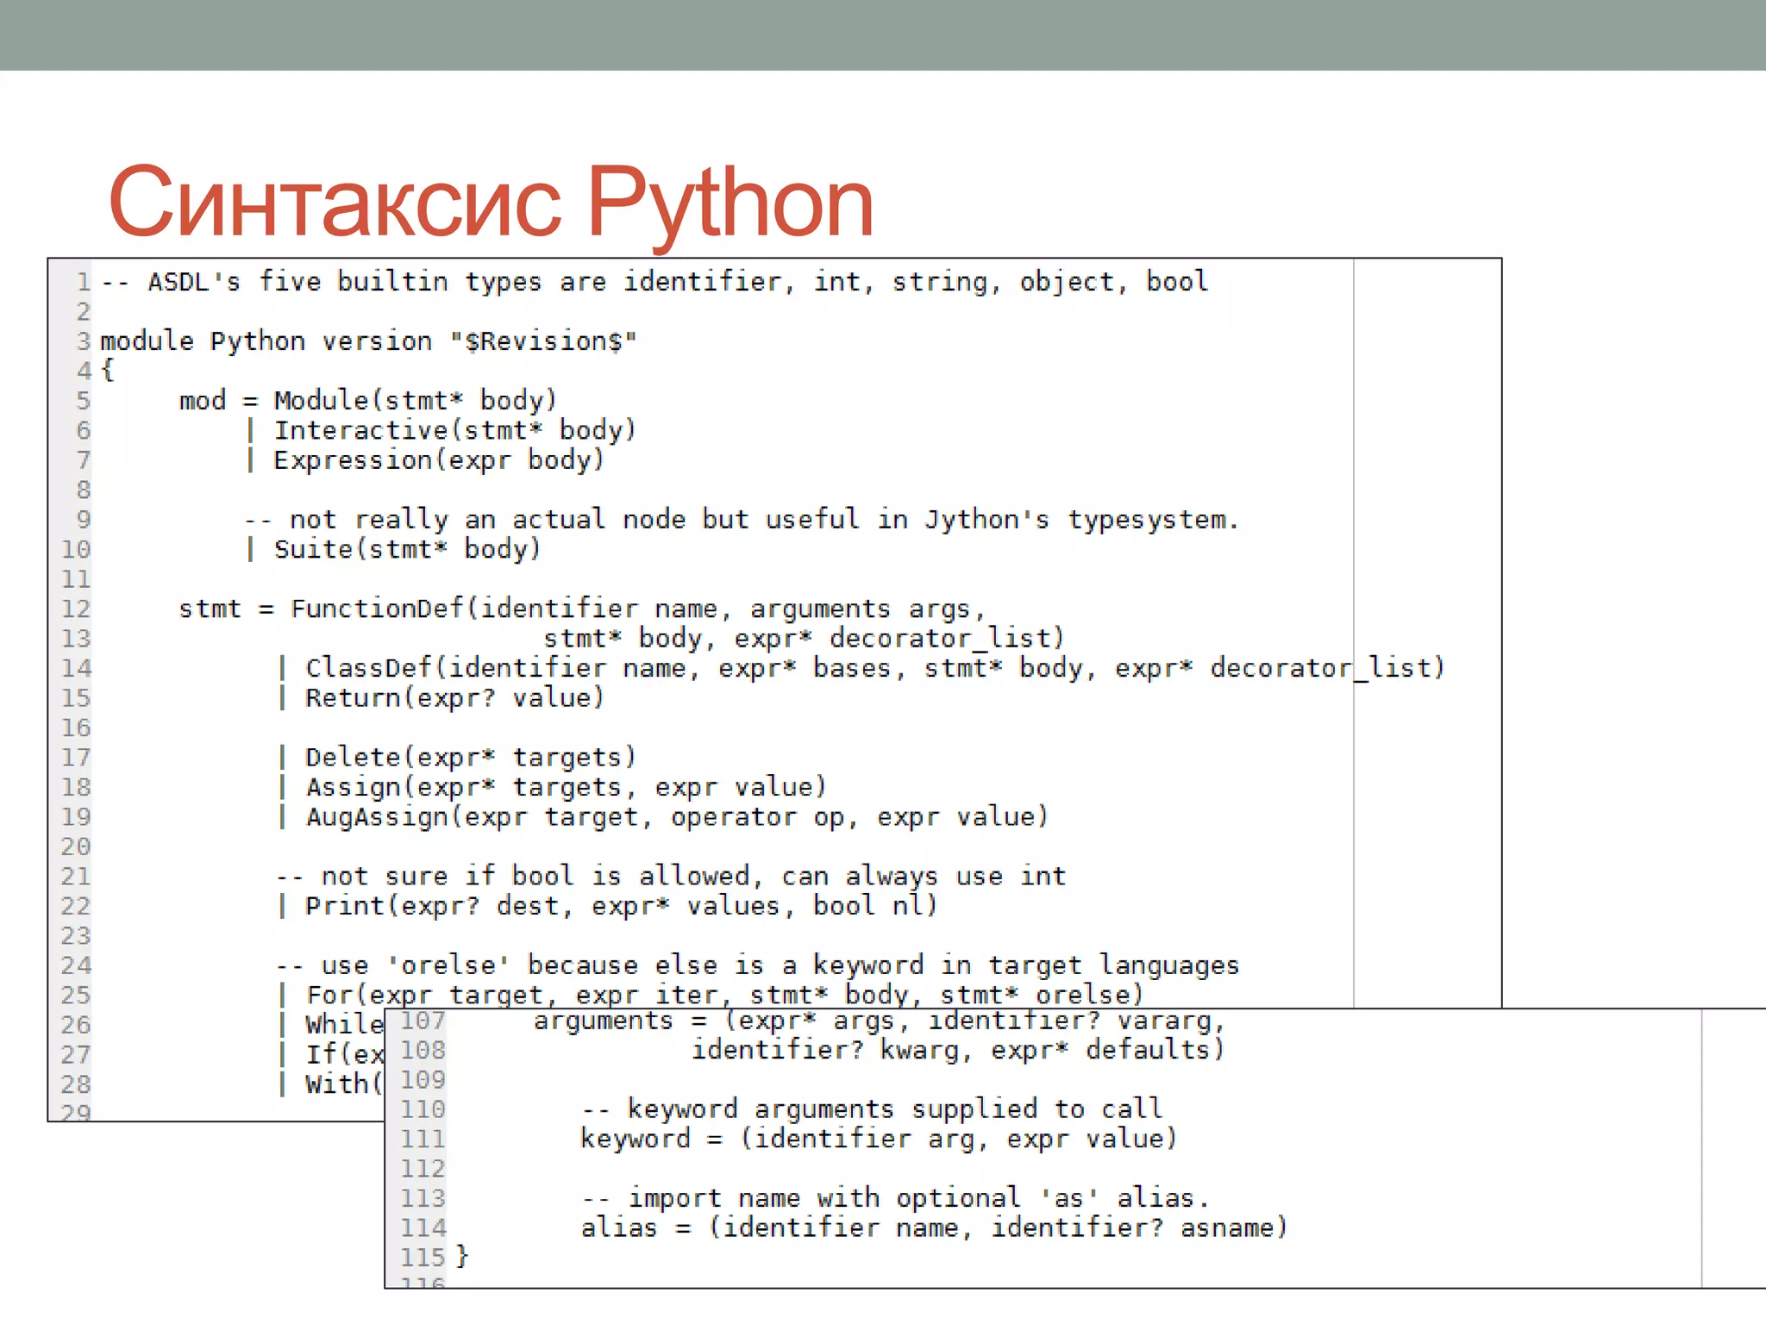Click '| Assign(expr* targets, expr value)'
Viewport: 1766px width, 1324px height.
(553, 787)
